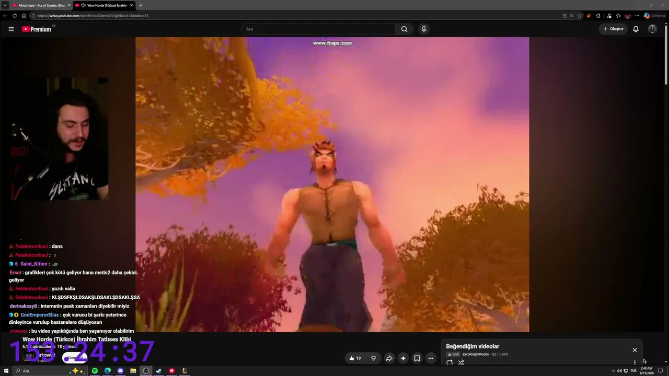Click the taskbar Ara search box
The height and width of the screenshot is (376, 669).
50,371
